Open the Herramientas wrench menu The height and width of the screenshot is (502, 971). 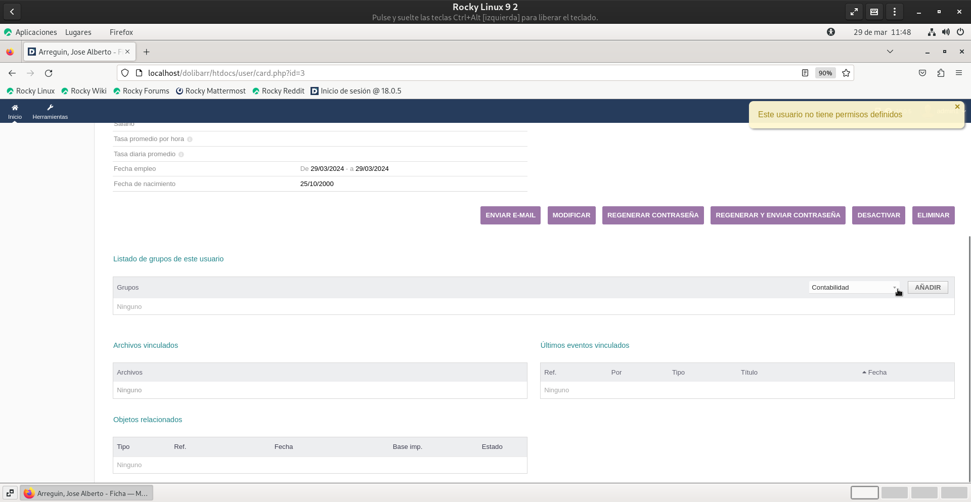tap(50, 108)
